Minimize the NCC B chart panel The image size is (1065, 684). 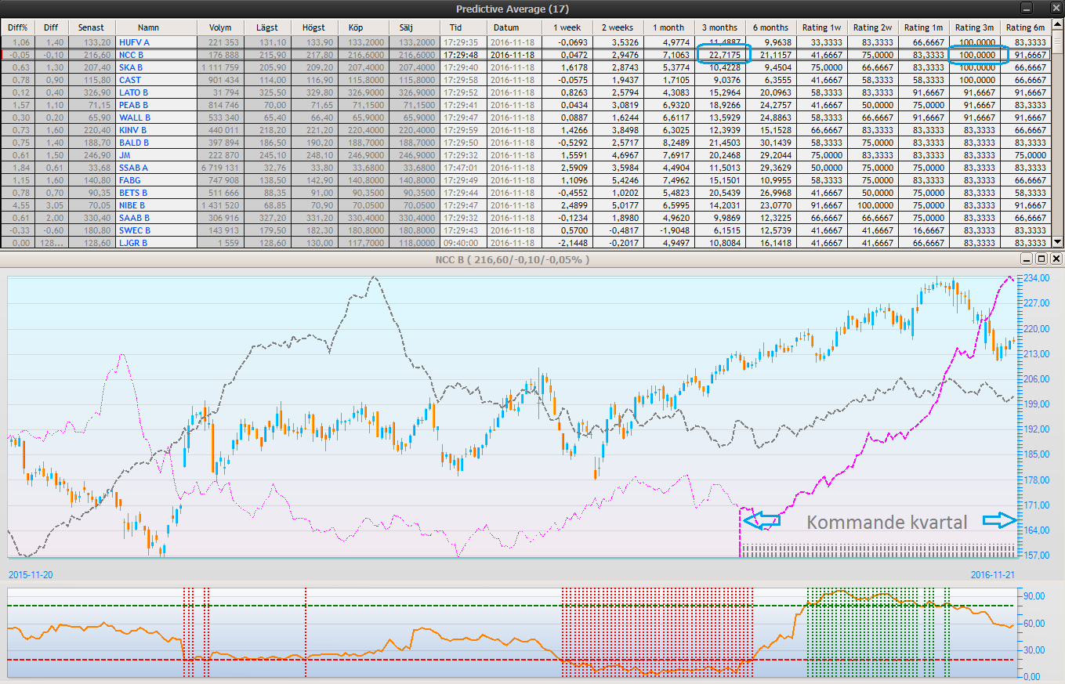[x=1027, y=259]
